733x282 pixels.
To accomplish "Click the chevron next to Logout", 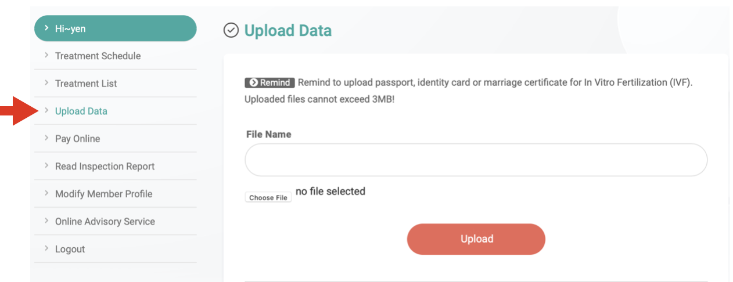I will coord(46,248).
